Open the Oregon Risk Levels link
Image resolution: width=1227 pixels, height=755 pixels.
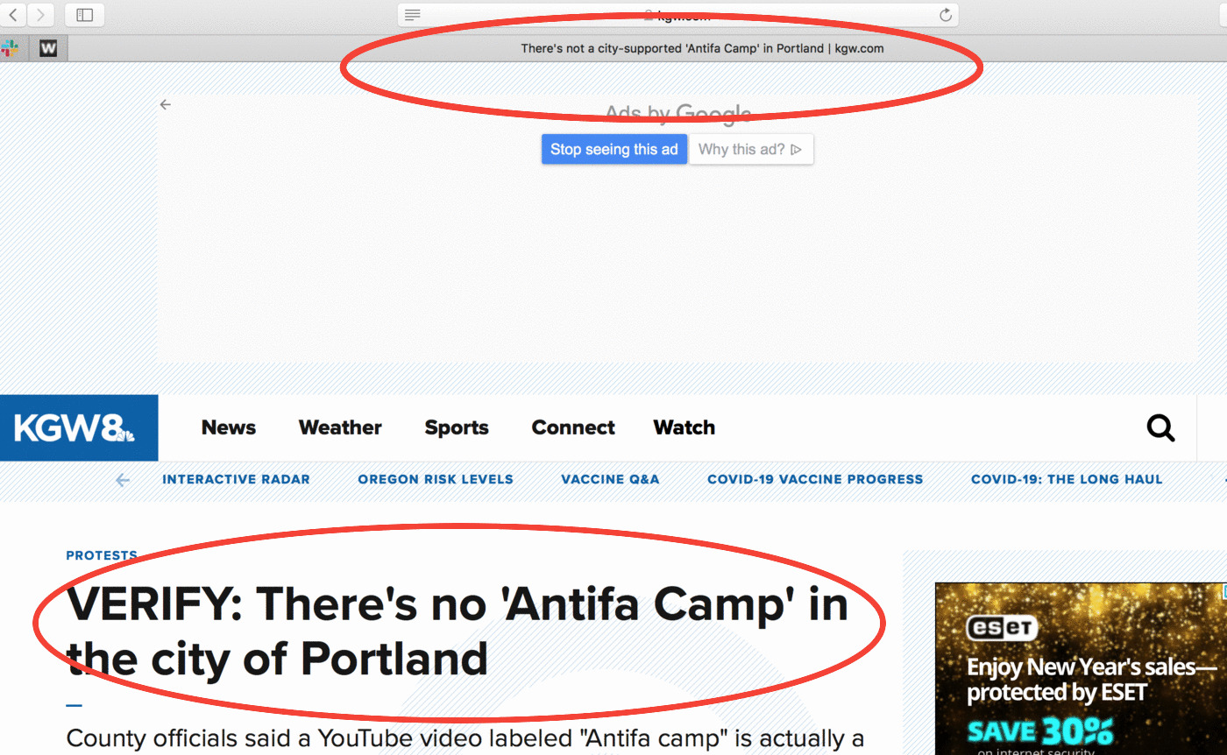[x=436, y=479]
